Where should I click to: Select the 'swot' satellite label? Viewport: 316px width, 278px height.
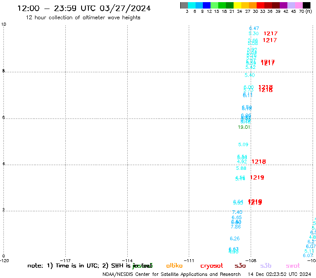[x=293, y=266]
